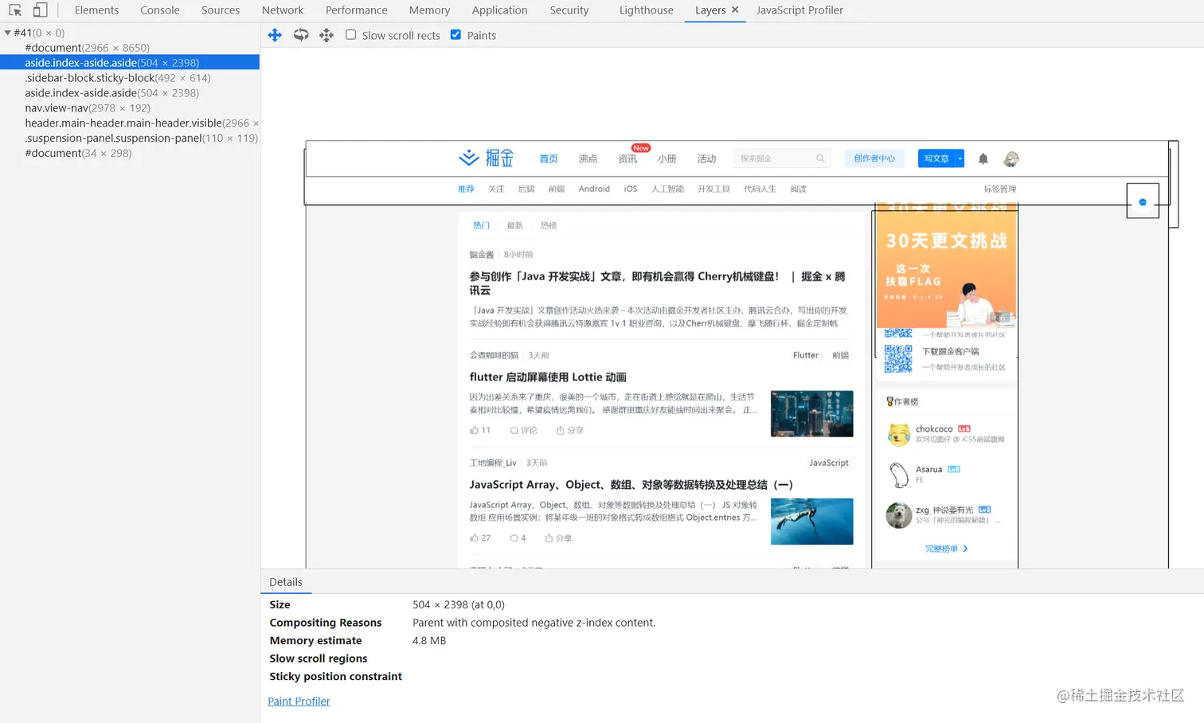Image resolution: width=1204 pixels, height=723 pixels.
Task: Click the diver thumbnail of JavaScript article
Action: click(x=811, y=522)
